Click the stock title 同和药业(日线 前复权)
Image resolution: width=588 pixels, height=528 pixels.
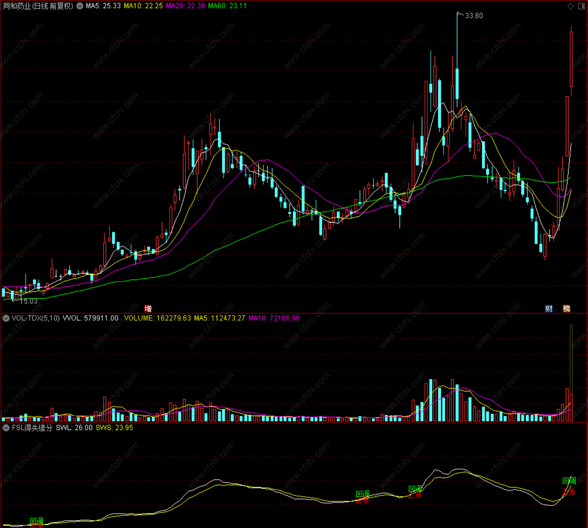38,6
